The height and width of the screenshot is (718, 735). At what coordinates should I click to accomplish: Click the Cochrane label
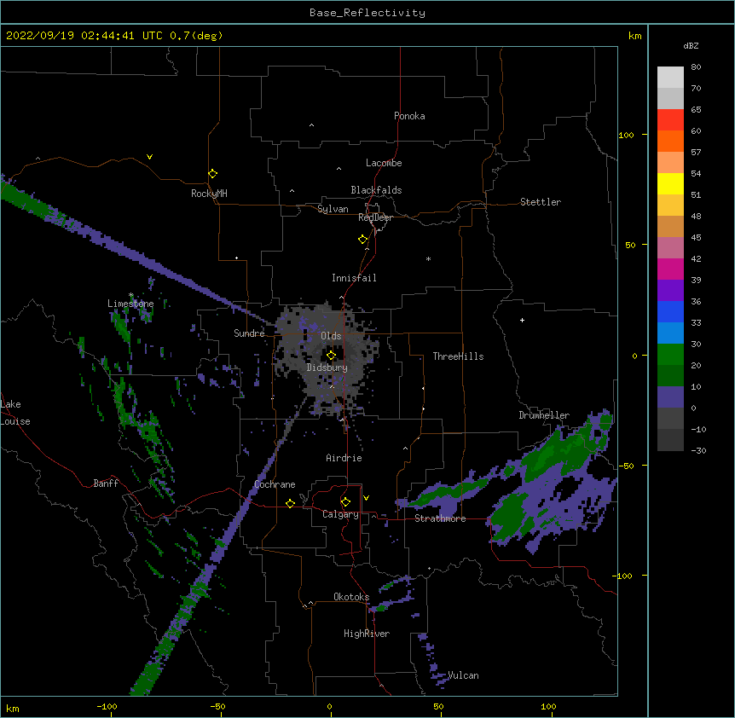tap(275, 484)
